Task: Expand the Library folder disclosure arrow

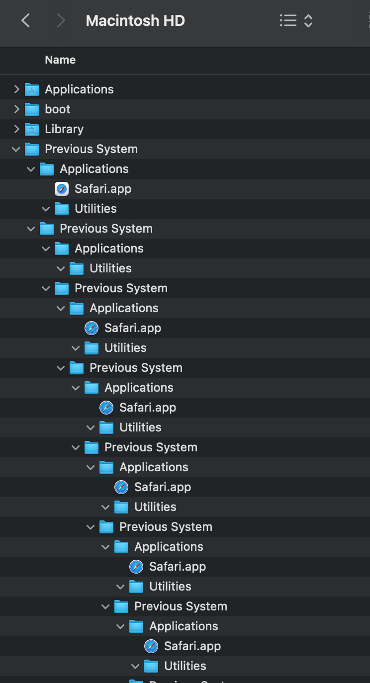Action: pyautogui.click(x=16, y=129)
